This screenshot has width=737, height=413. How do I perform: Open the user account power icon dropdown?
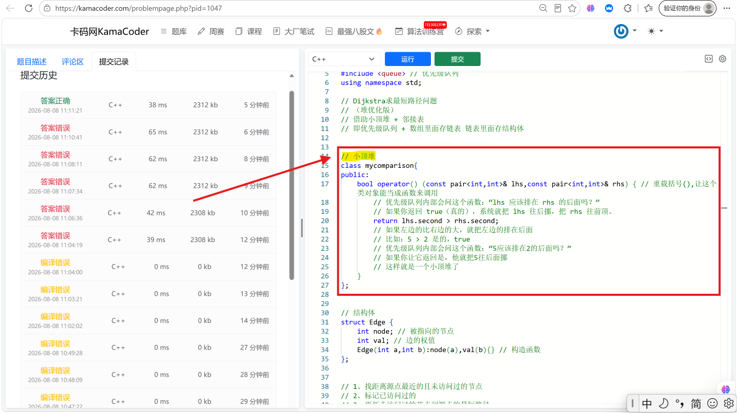[625, 31]
